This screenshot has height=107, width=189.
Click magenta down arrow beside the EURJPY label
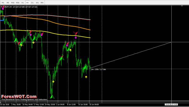click(x=3, y=9)
